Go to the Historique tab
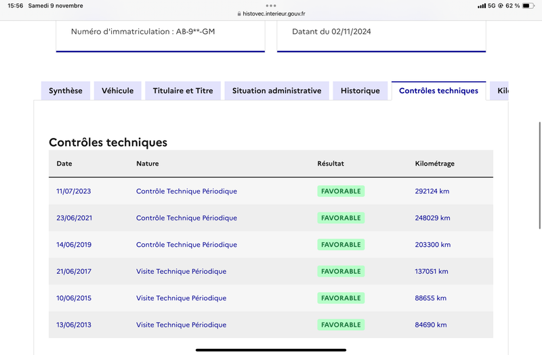The width and height of the screenshot is (542, 355). pos(360,91)
